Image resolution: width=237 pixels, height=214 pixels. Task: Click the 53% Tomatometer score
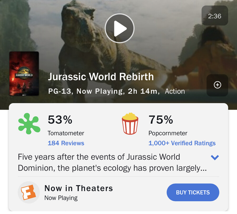pyautogui.click(x=60, y=120)
